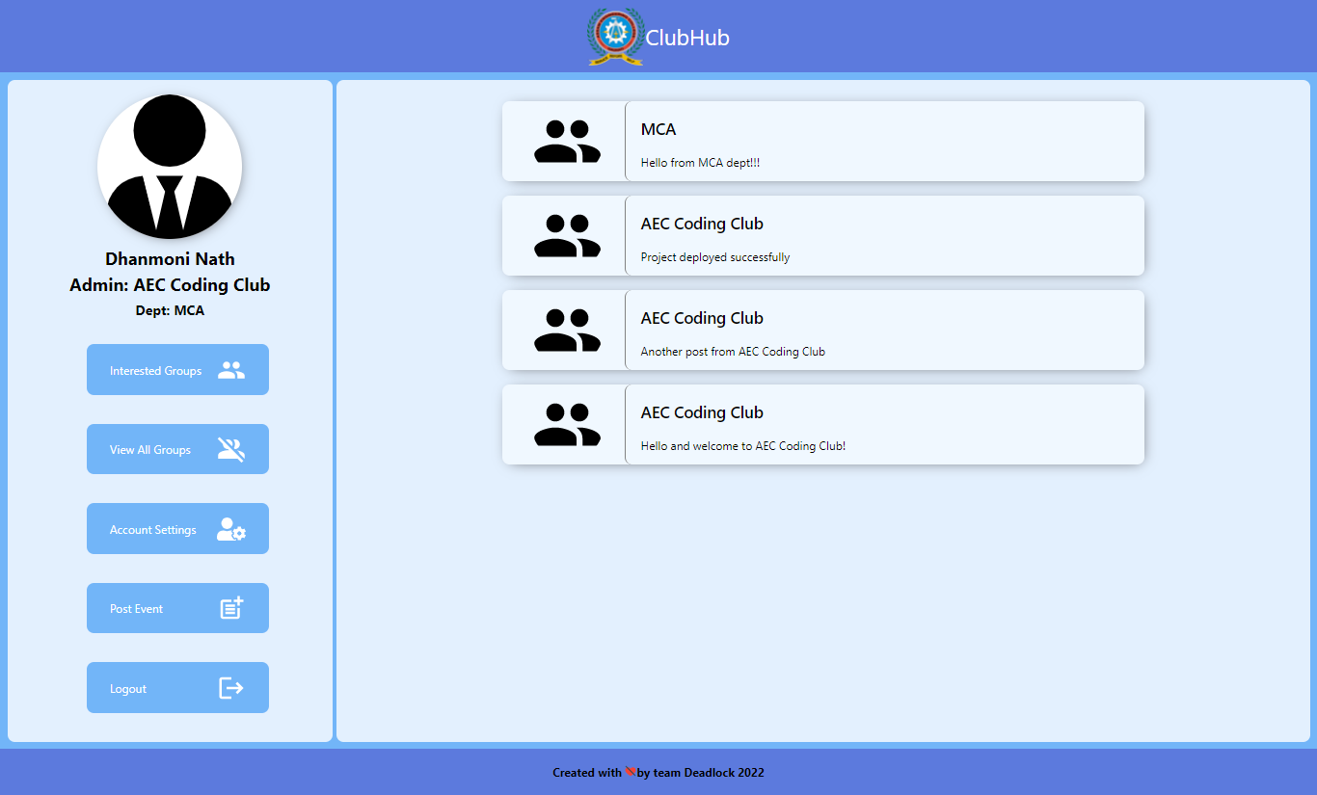Click the profile picture of Dhanmoni Nath
This screenshot has height=795, width=1317.
[x=170, y=166]
